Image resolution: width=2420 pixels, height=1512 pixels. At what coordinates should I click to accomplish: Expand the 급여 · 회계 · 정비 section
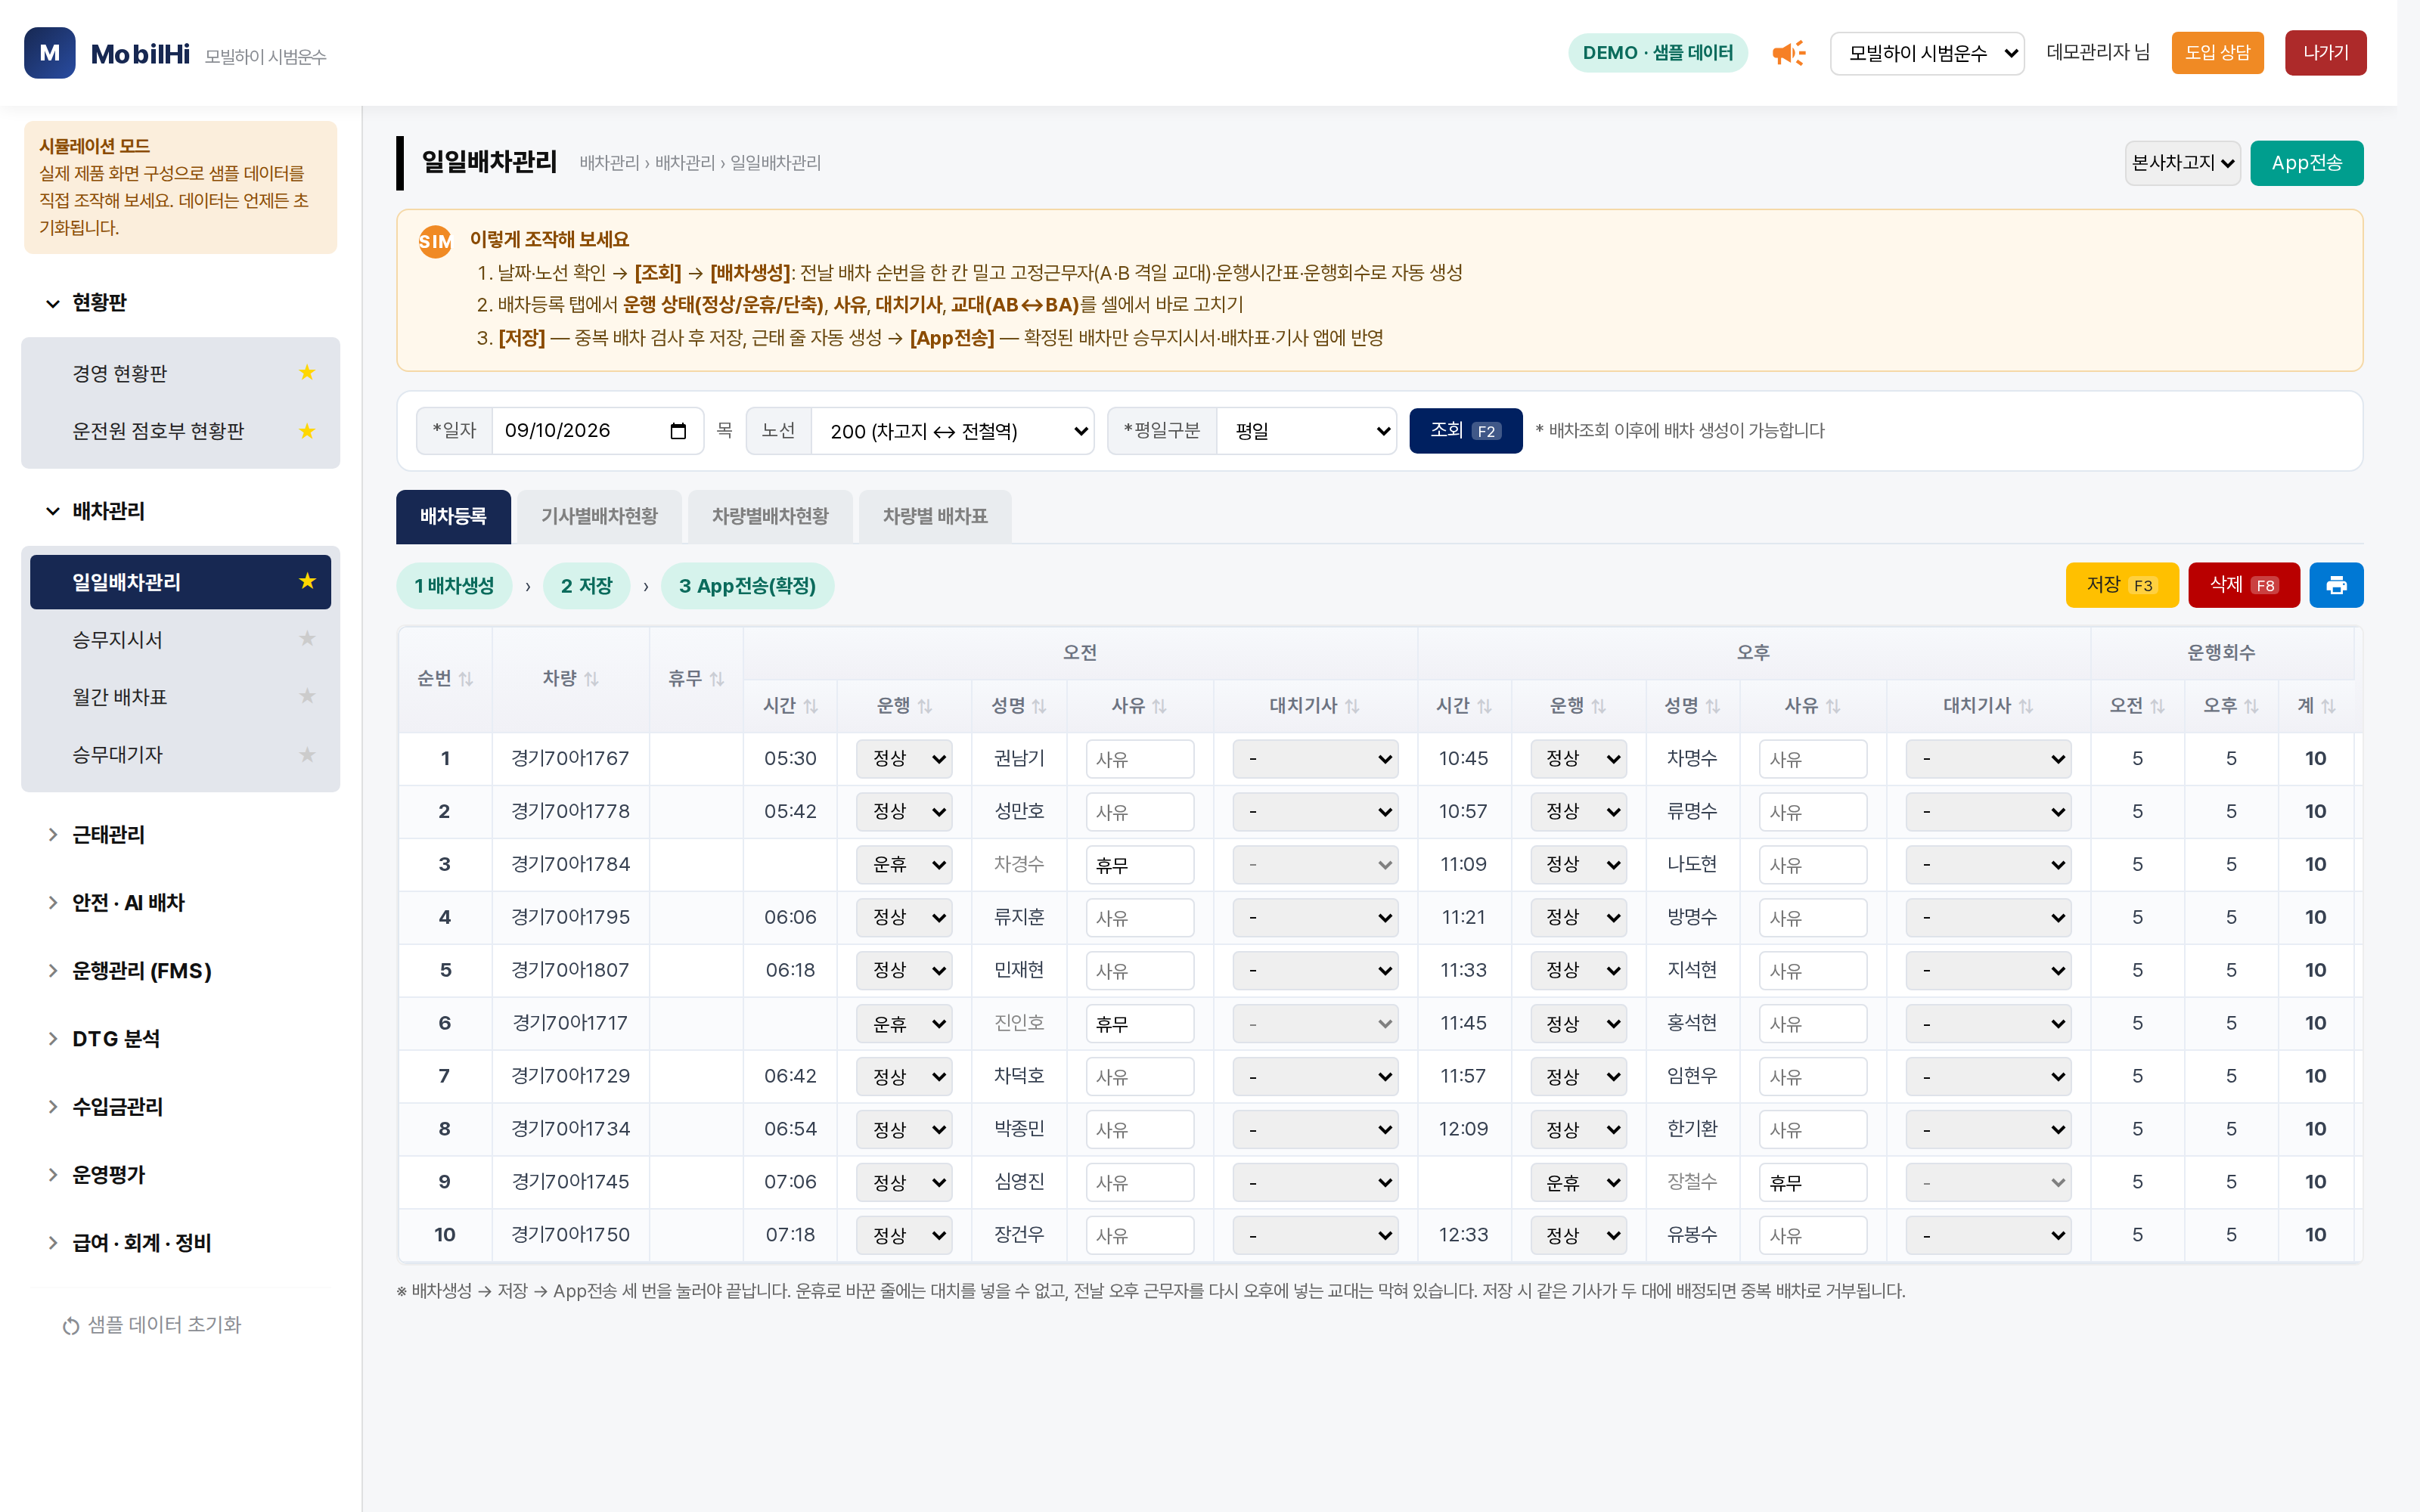[x=180, y=1243]
